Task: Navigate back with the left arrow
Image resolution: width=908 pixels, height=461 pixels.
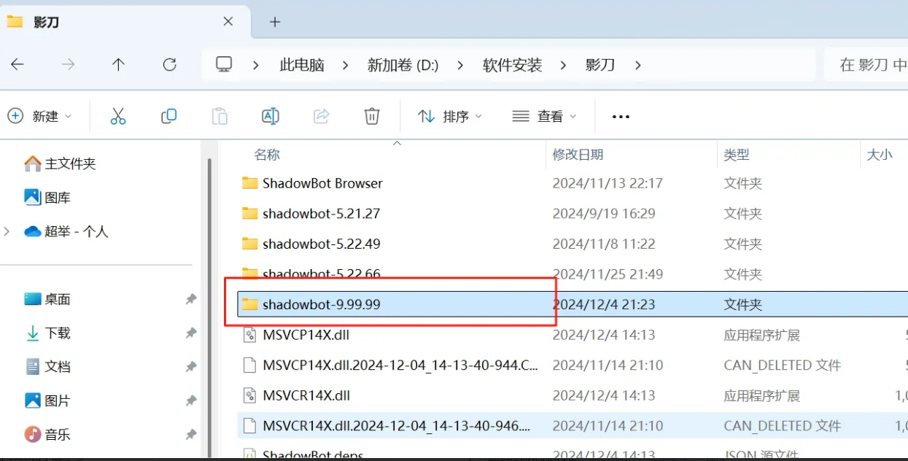Action: coord(17,65)
